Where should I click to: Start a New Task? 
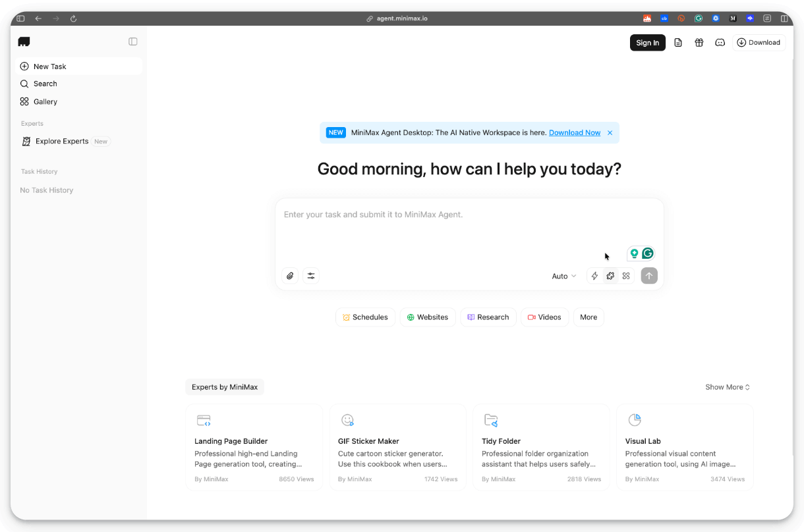[78, 66]
